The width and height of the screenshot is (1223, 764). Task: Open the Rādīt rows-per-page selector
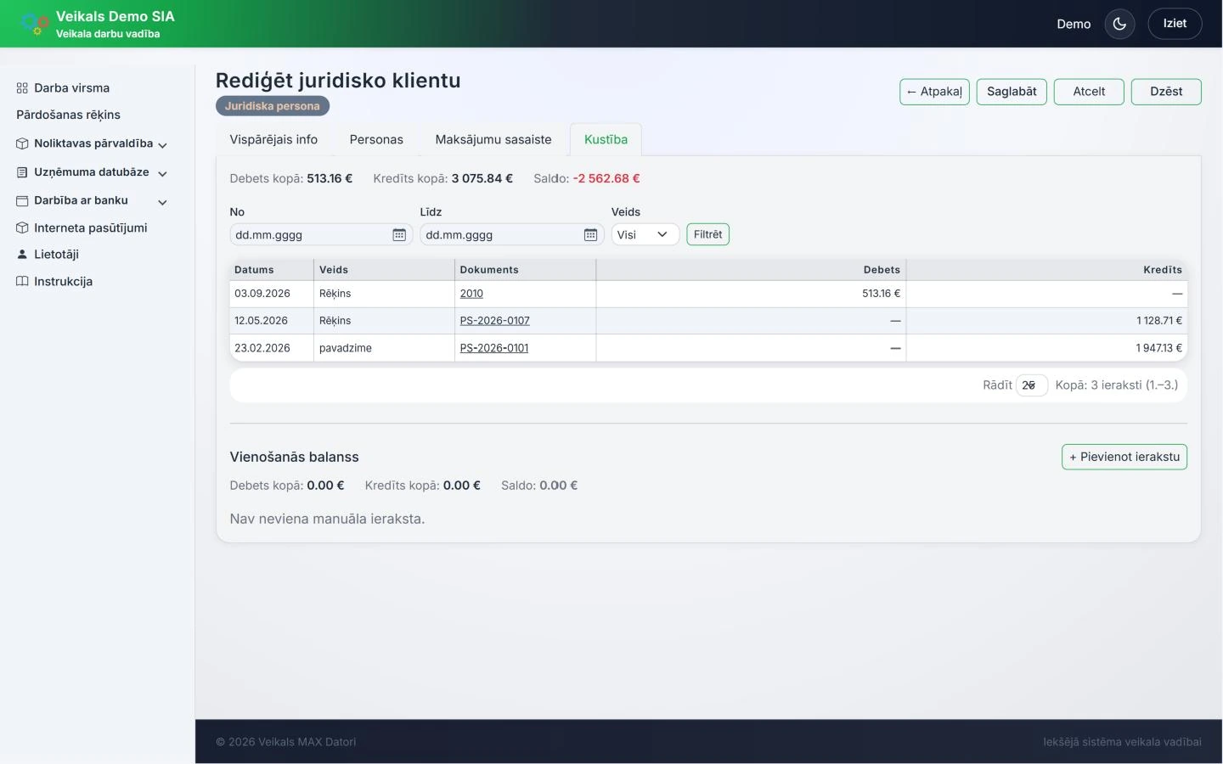click(1032, 385)
